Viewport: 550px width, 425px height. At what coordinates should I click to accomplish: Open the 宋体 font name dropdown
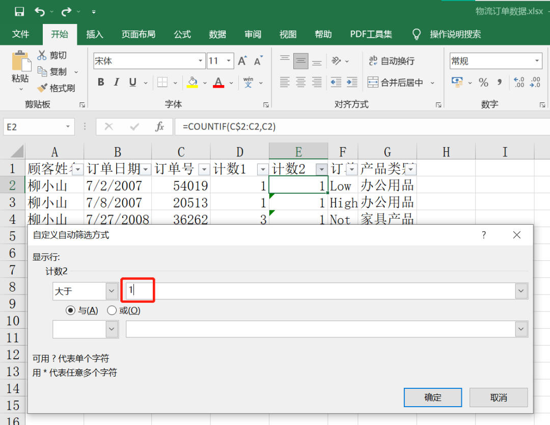click(200, 61)
